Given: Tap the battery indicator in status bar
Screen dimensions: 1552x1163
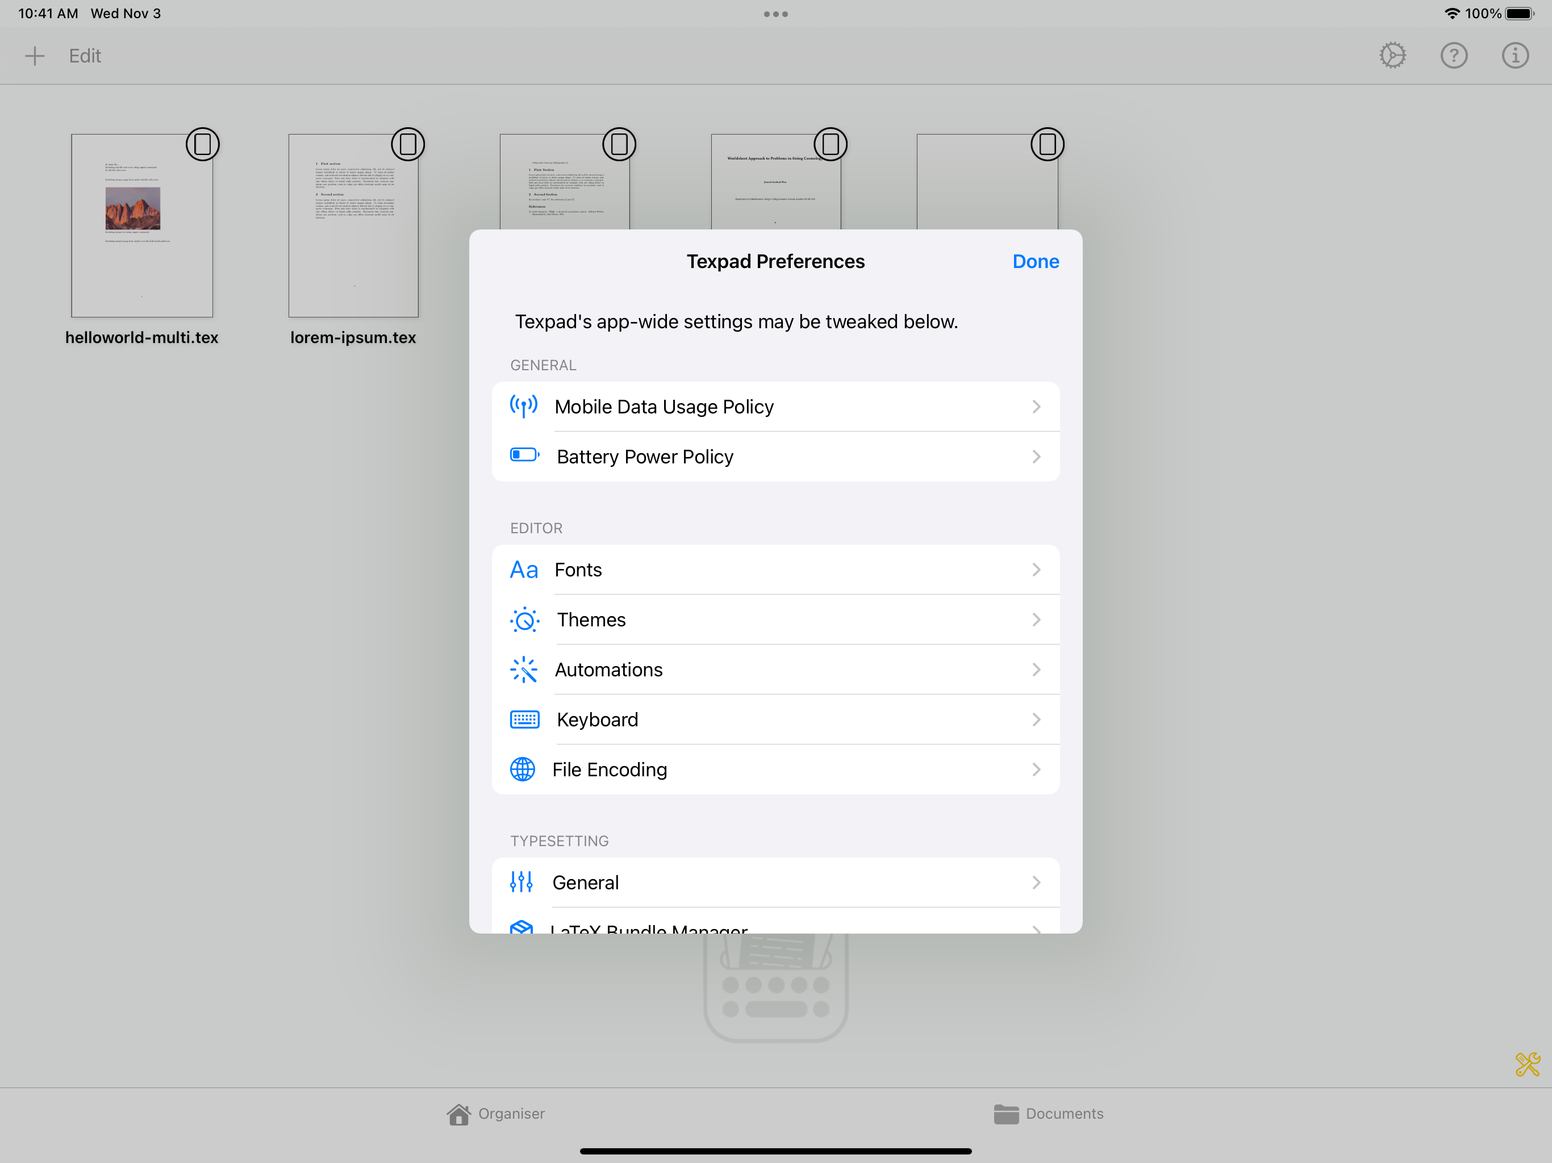Looking at the screenshot, I should point(1520,14).
